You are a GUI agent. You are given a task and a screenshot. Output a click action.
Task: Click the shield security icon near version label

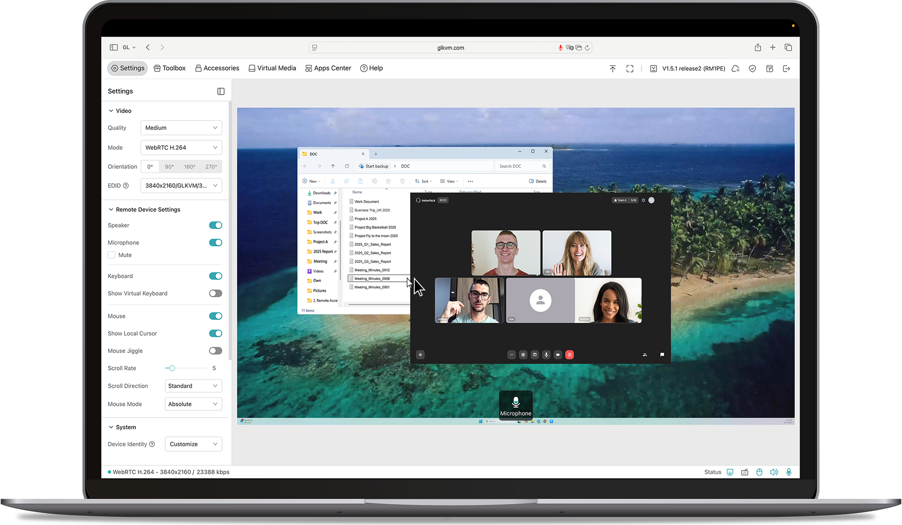tap(752, 68)
